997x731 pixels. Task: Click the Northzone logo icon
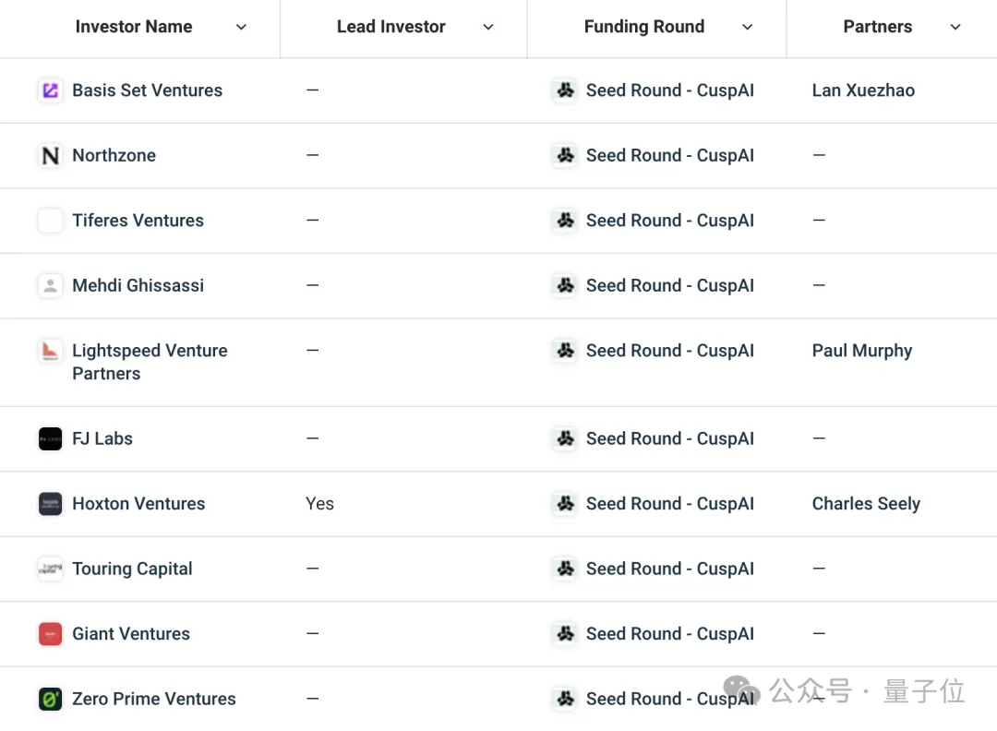(50, 156)
